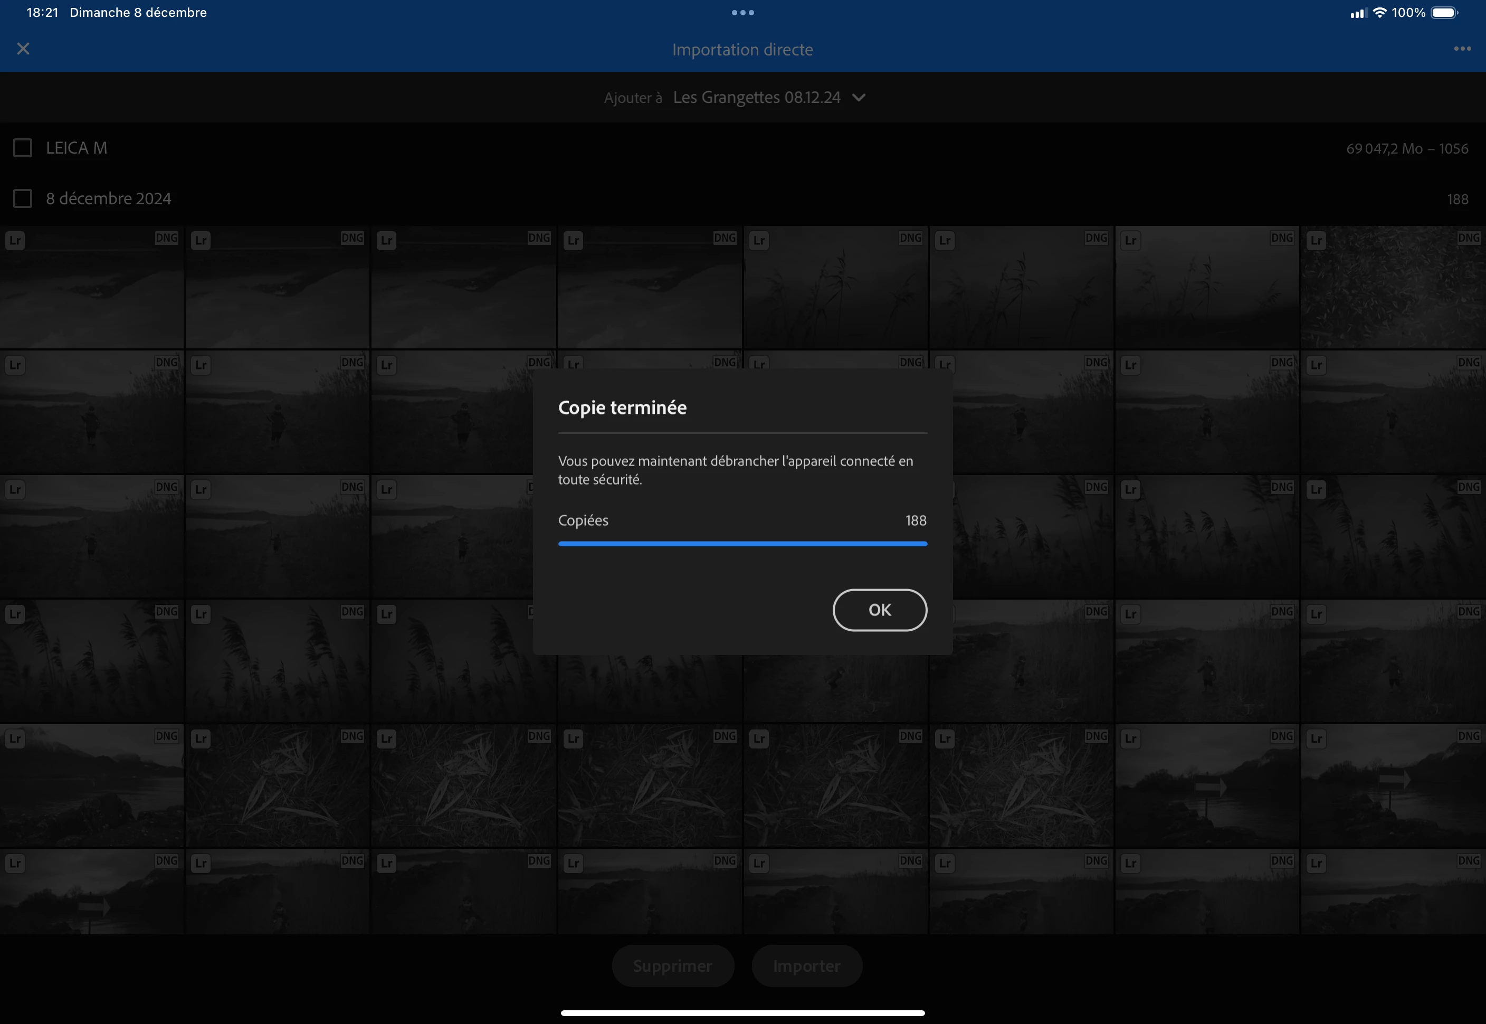Select the leaves photo in the top-right corner
1486x1024 pixels.
pos(1393,289)
